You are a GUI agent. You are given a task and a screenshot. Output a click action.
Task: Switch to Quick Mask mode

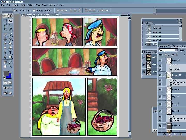tap(10, 83)
